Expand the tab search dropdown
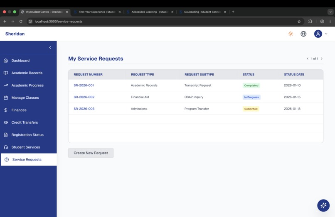335x217 pixels. point(330,12)
